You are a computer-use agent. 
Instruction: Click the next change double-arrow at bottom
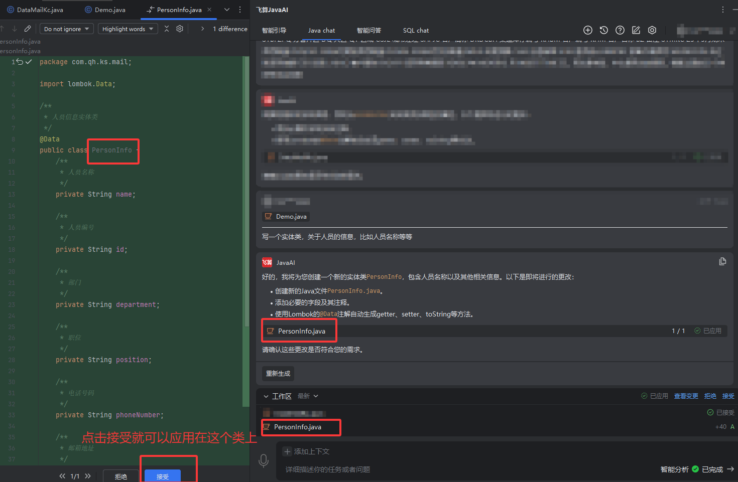point(88,476)
